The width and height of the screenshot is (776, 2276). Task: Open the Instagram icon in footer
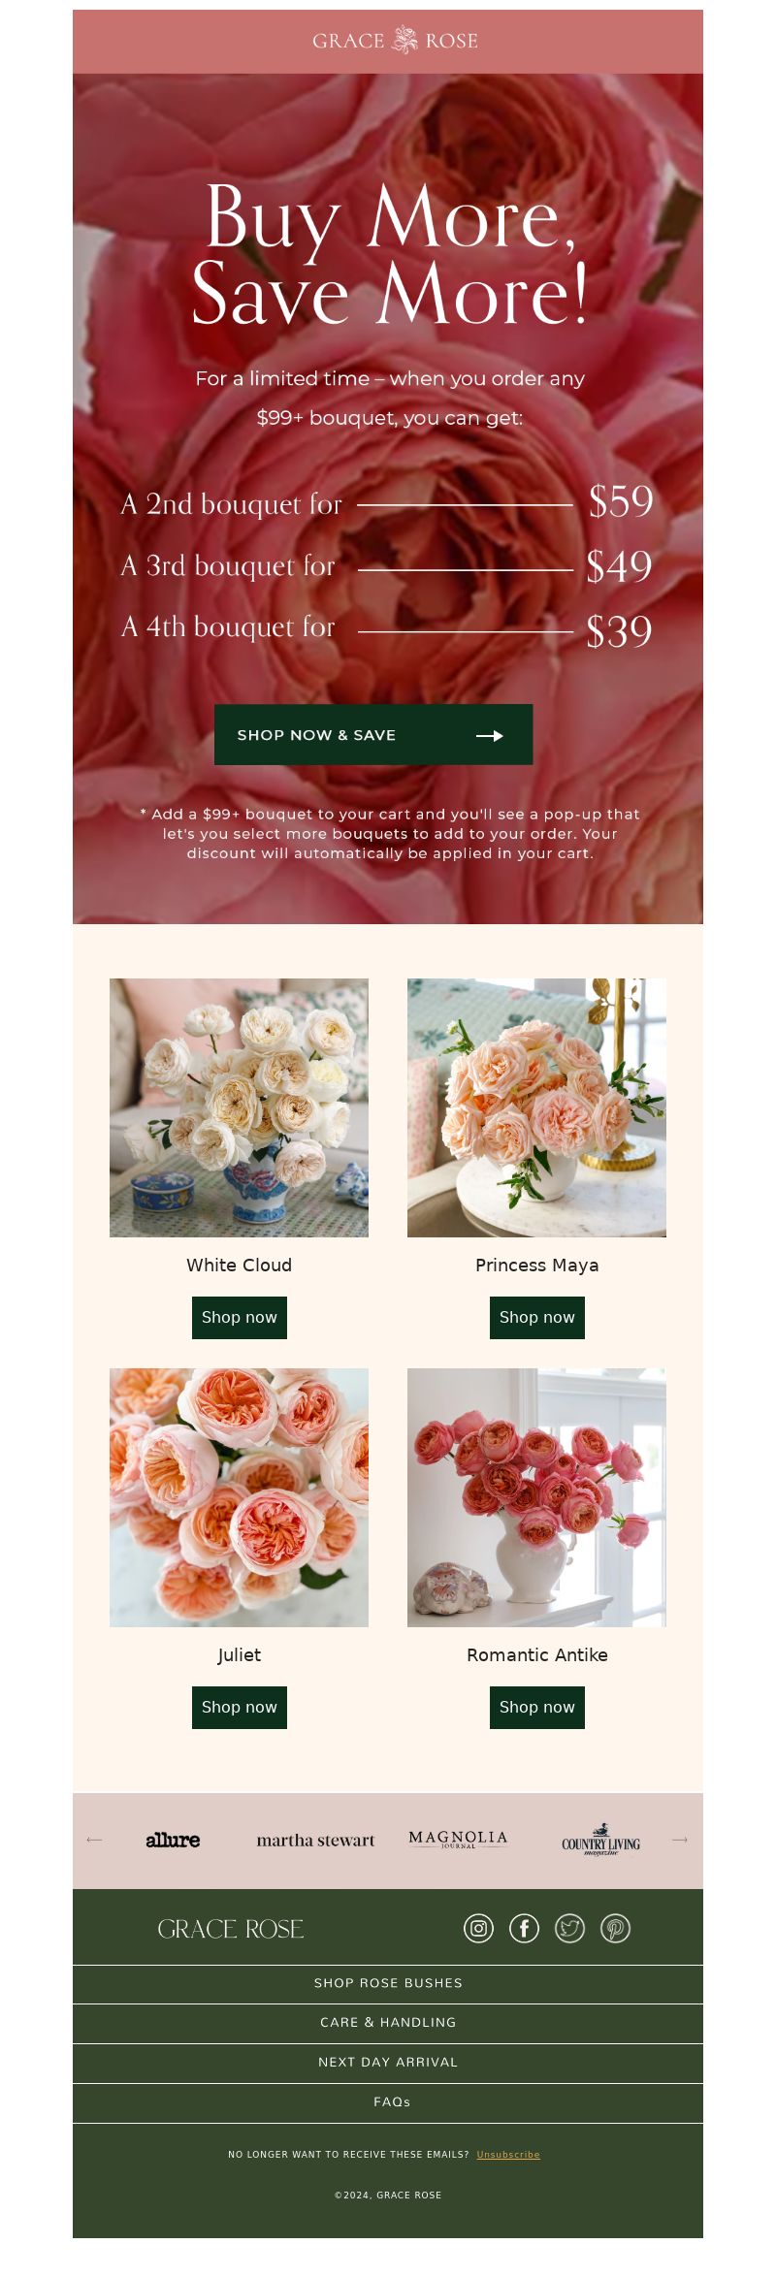[x=478, y=1928]
